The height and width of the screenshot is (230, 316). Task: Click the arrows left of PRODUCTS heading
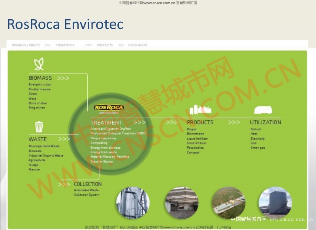(x=172, y=122)
